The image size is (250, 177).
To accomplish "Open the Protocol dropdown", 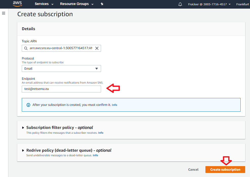I will click(x=61, y=69).
